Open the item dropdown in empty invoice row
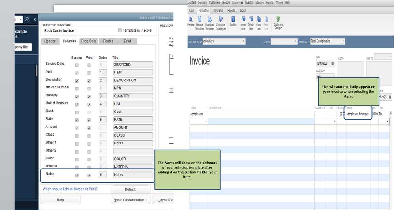394x210 pixels. click(206, 121)
